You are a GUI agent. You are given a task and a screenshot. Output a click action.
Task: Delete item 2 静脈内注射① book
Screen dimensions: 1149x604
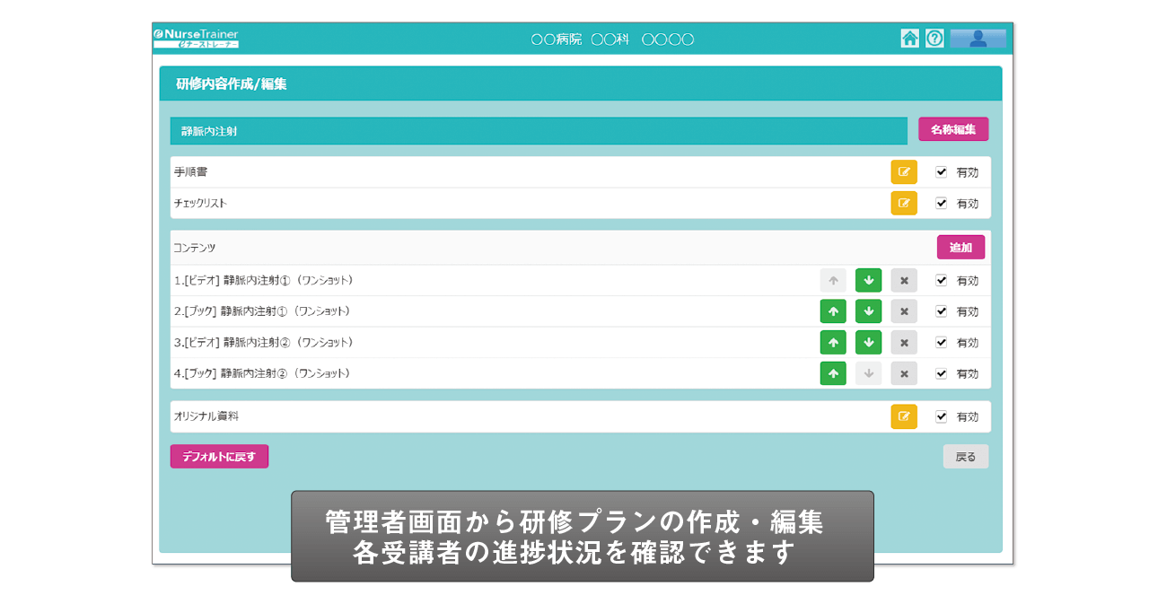[904, 311]
